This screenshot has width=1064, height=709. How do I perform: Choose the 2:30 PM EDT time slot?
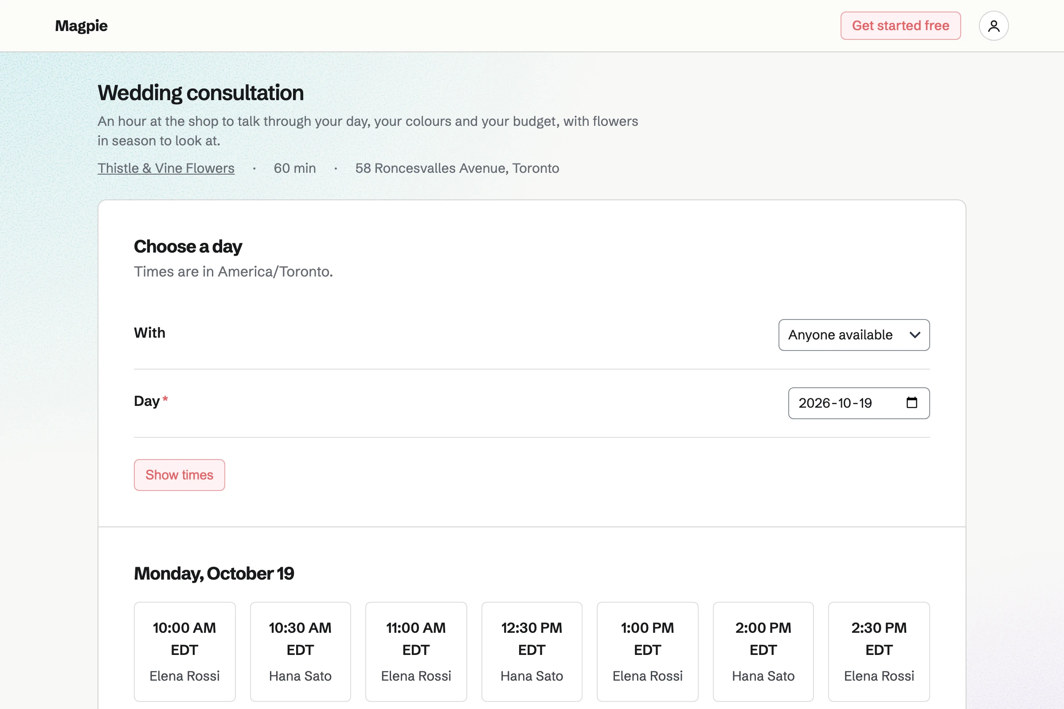tap(879, 651)
